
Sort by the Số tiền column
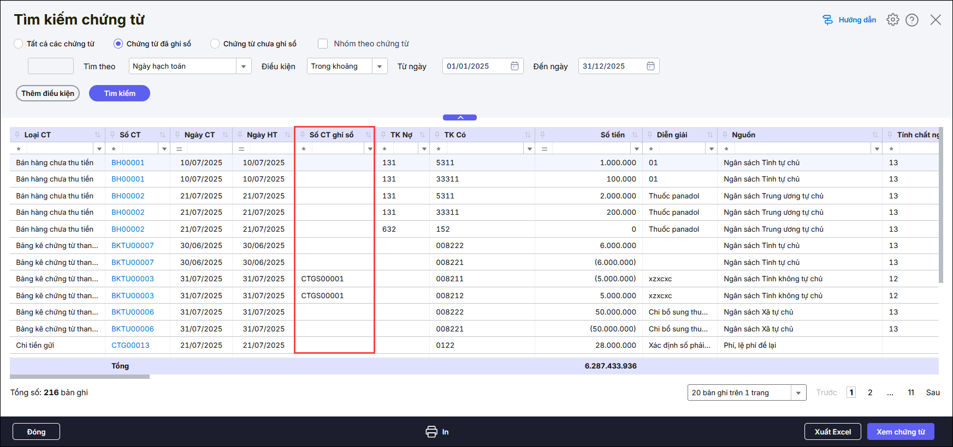click(x=635, y=135)
